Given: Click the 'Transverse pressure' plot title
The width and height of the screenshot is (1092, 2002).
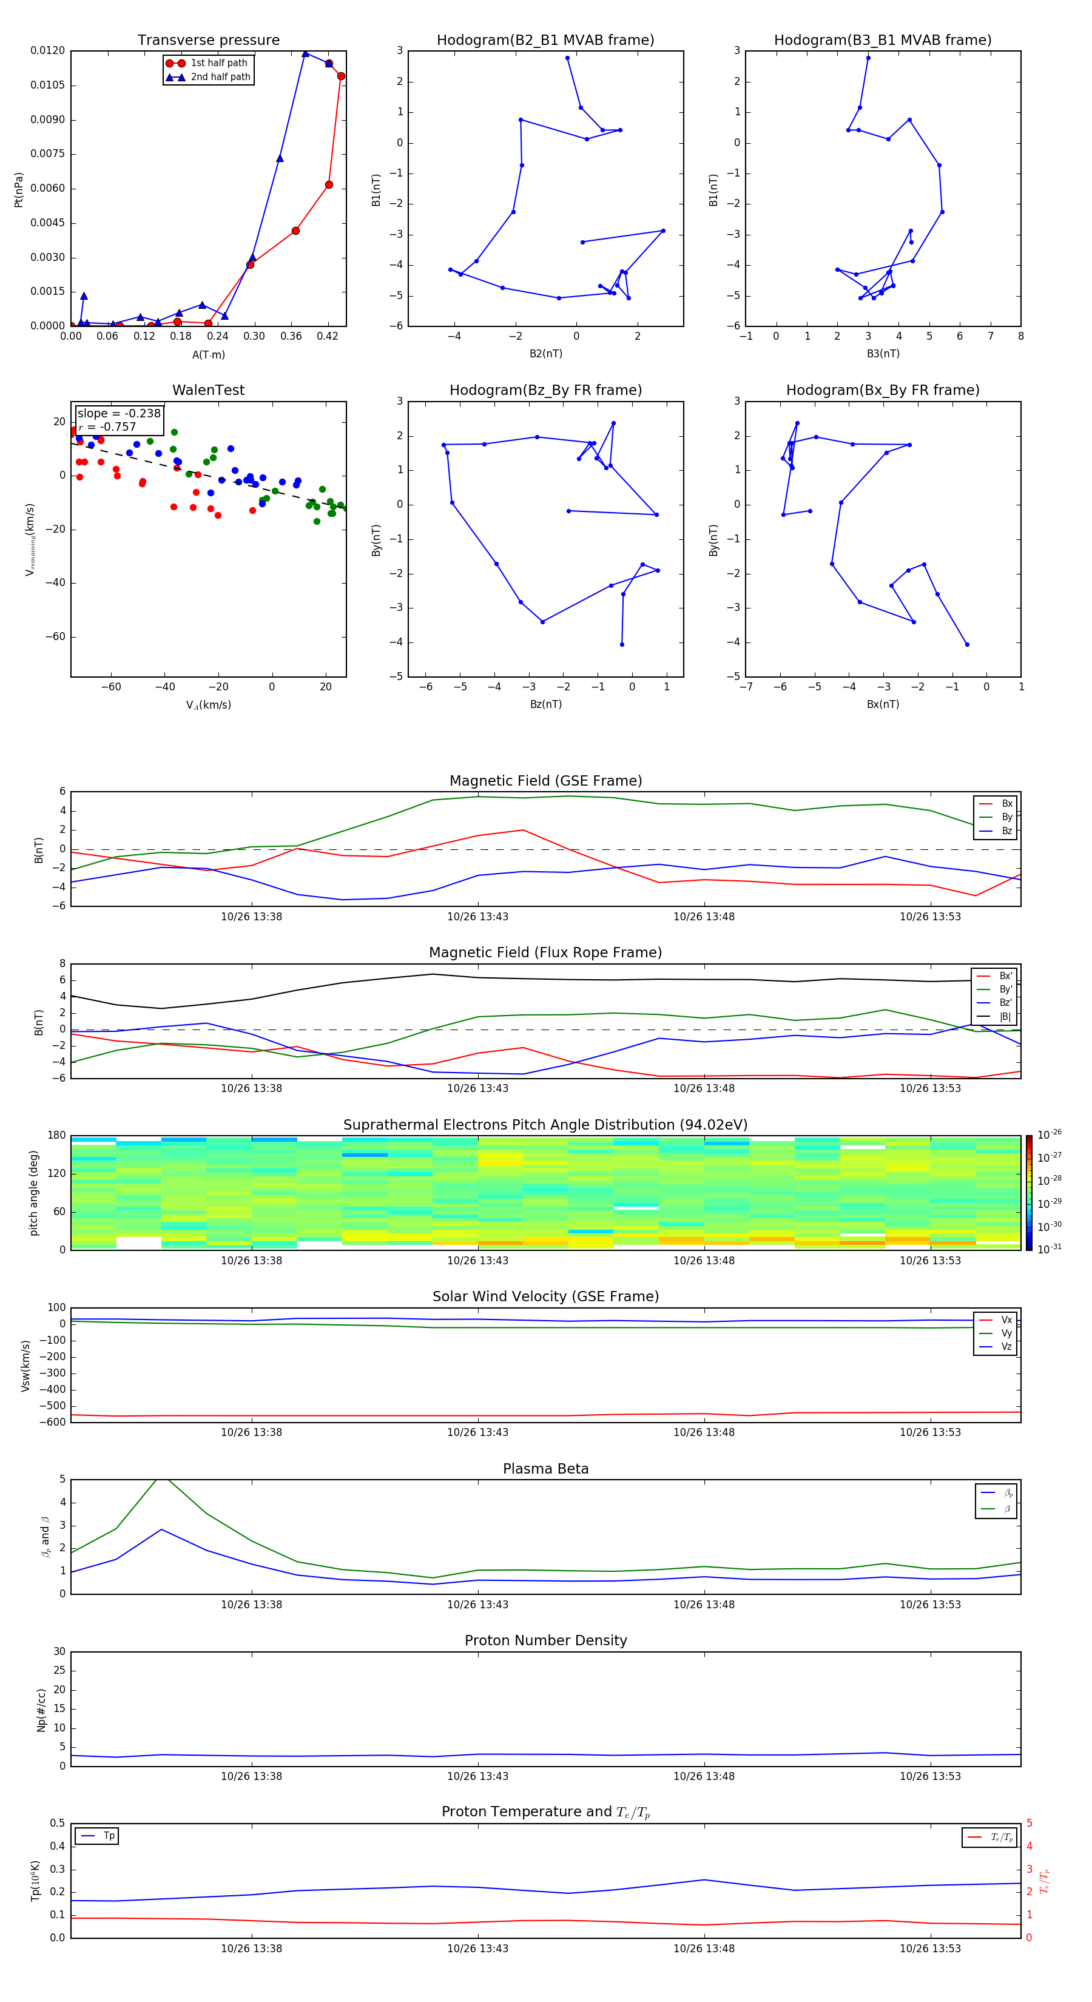Looking at the screenshot, I should (208, 41).
